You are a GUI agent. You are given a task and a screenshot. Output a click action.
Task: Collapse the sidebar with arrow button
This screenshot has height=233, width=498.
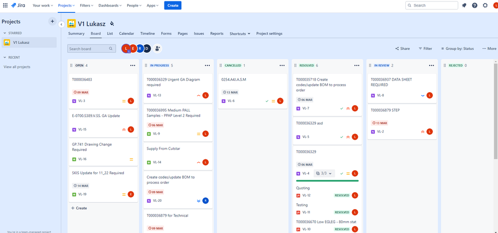pyautogui.click(x=62, y=24)
